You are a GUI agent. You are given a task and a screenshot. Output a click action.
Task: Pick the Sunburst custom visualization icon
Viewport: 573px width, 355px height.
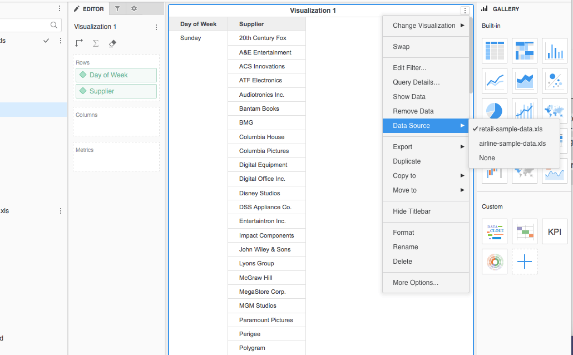tap(495, 262)
